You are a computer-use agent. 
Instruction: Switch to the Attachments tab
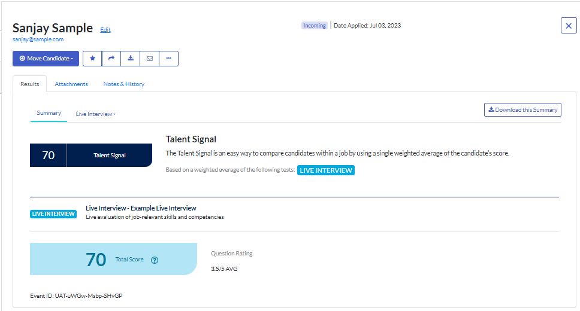[71, 84]
